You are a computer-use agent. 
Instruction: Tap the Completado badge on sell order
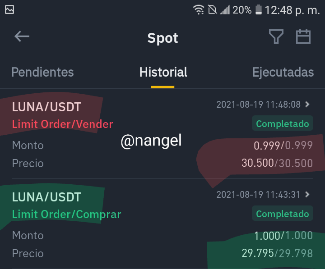(x=282, y=123)
